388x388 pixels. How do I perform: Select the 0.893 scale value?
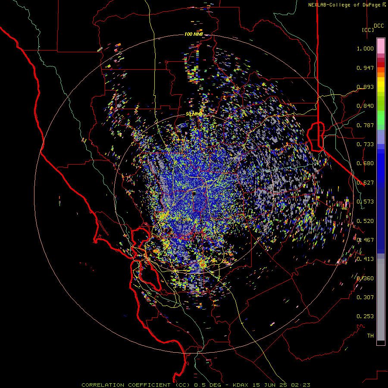click(365, 87)
